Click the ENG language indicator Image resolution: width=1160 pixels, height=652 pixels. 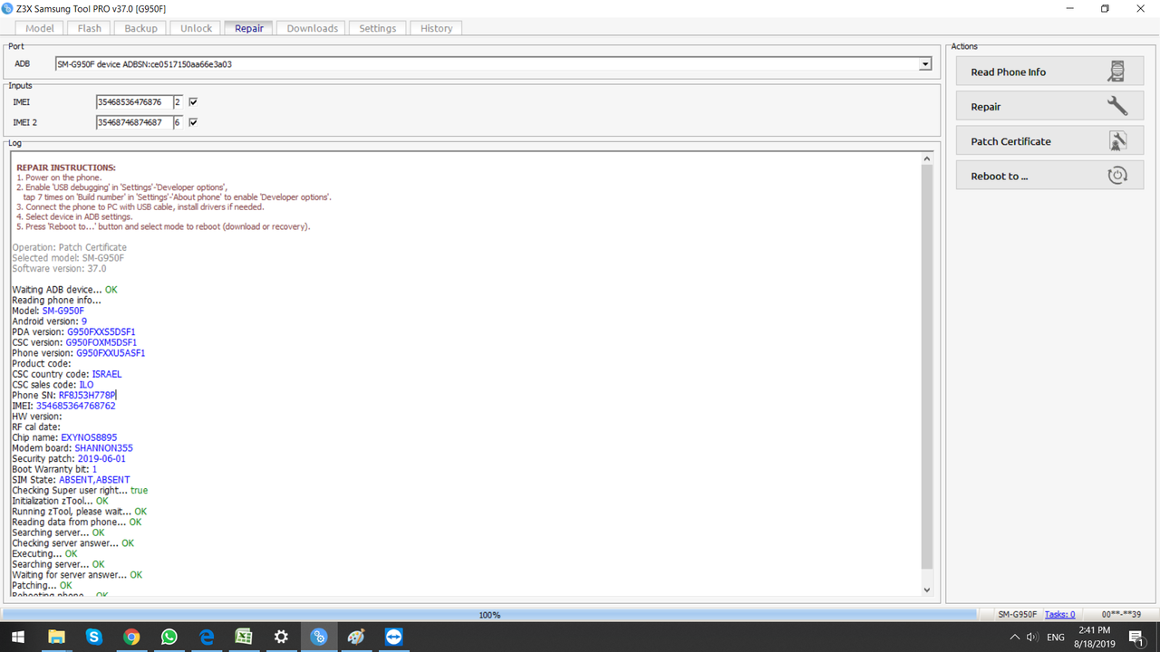pos(1055,638)
